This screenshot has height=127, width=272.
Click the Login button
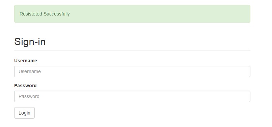(x=24, y=113)
